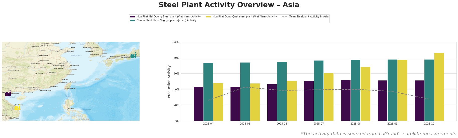Click the teal factory icon in Japan
458x138 pixels.
click(x=133, y=55)
